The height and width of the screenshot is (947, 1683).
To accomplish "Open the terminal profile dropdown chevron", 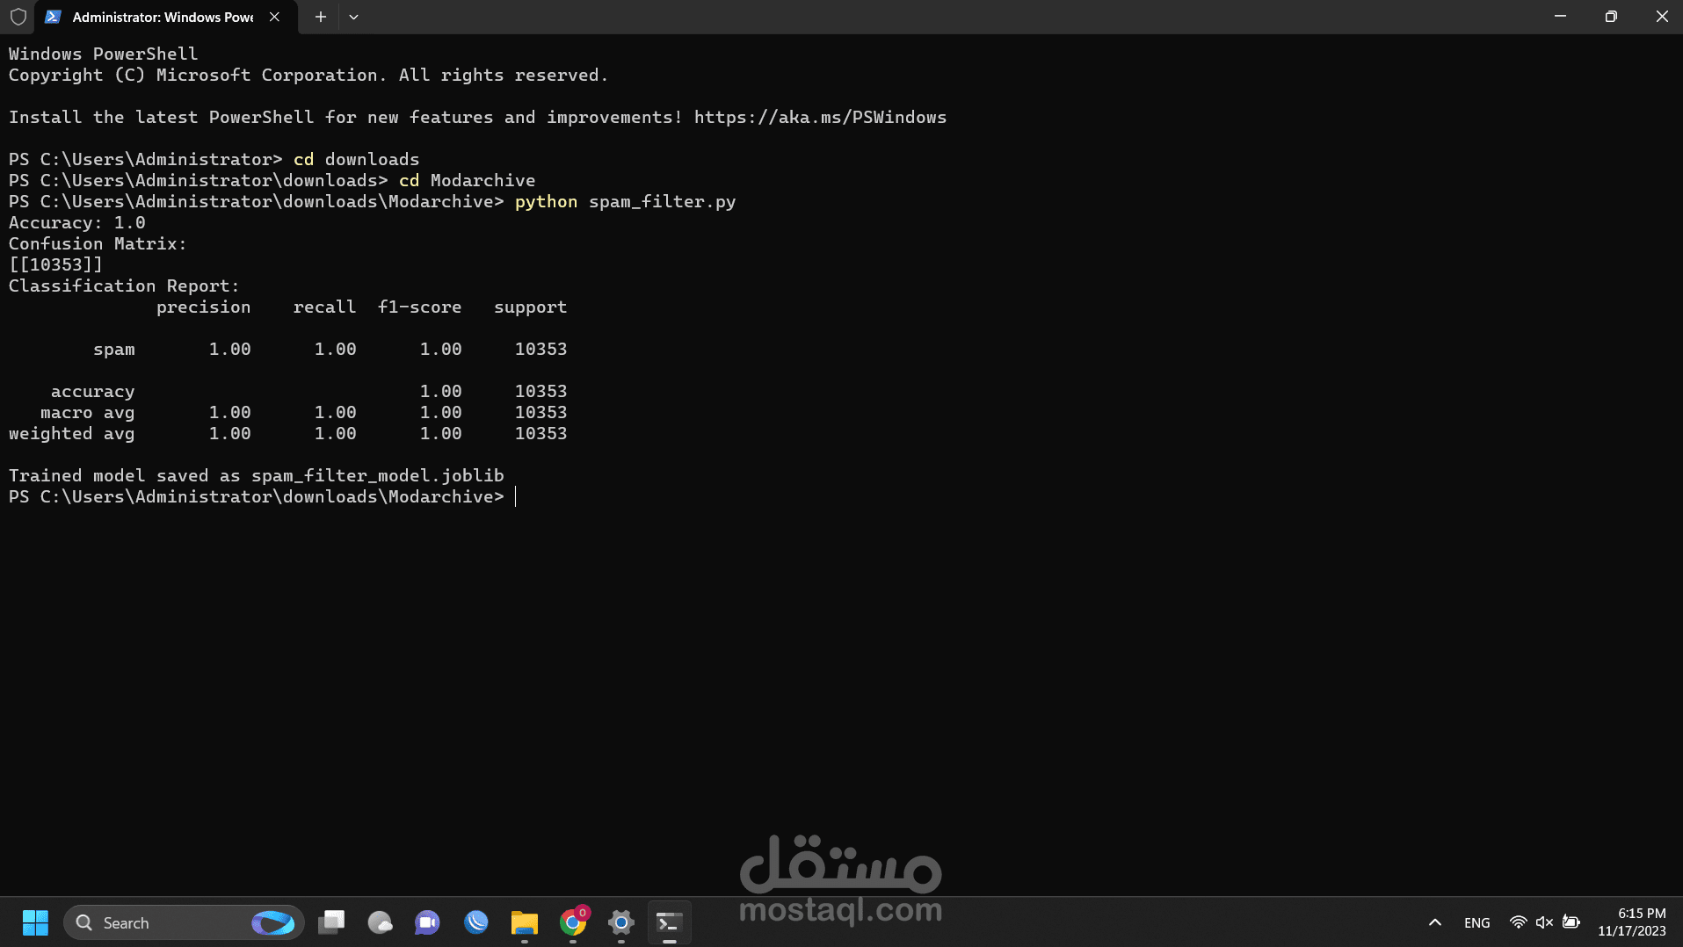I will (353, 17).
